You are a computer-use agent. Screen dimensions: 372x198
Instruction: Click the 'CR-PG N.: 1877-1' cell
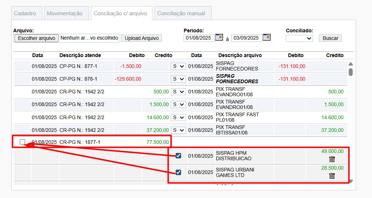pos(80,142)
